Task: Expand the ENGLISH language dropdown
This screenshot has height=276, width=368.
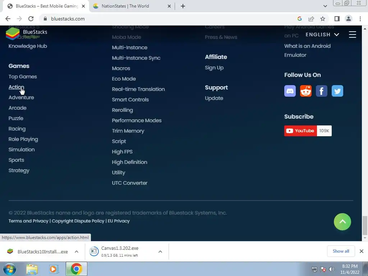Action: (x=322, y=34)
